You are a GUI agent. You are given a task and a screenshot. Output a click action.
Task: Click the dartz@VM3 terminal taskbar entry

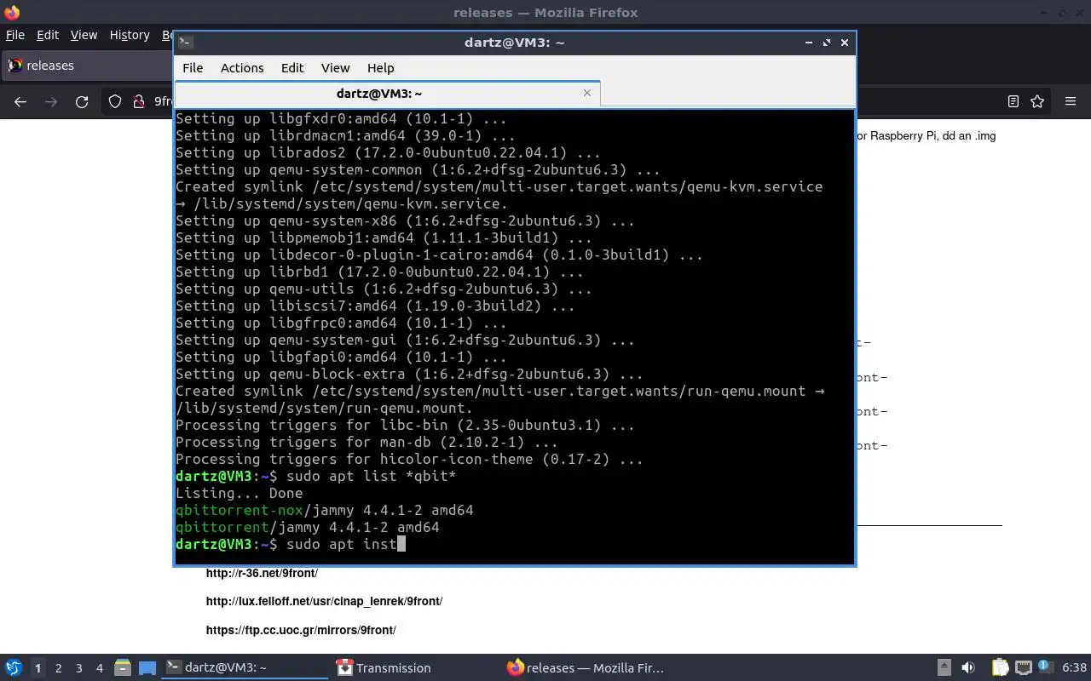(245, 668)
